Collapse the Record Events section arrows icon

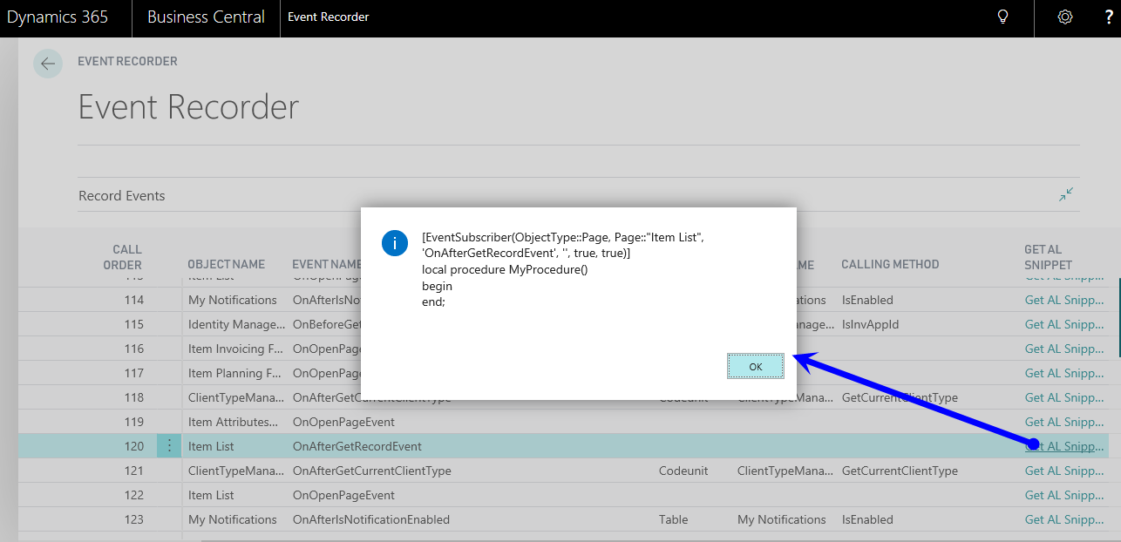1065,195
